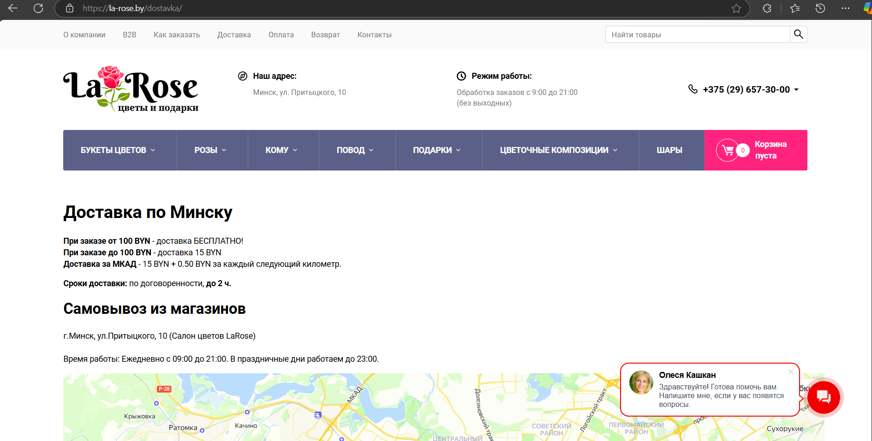Open browser extensions puzzle icon
Viewport: 872px width, 441px height.
(766, 8)
